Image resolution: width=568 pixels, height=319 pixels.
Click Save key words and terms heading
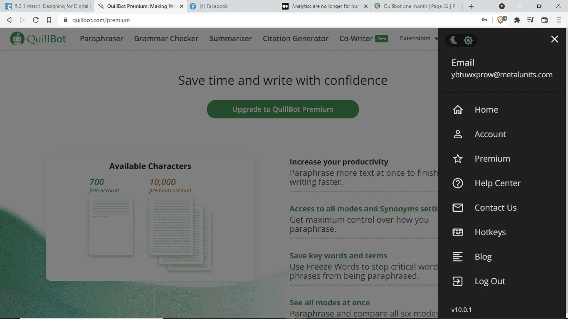pyautogui.click(x=338, y=256)
